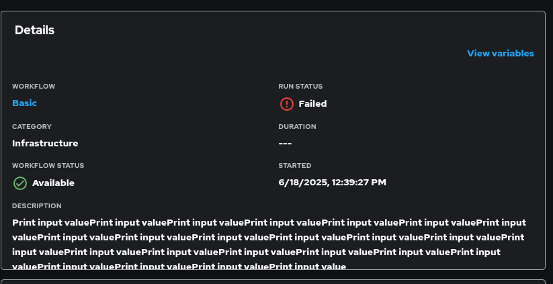The image size is (553, 284).
Task: Click the Available workflow status text
Action: click(x=53, y=183)
